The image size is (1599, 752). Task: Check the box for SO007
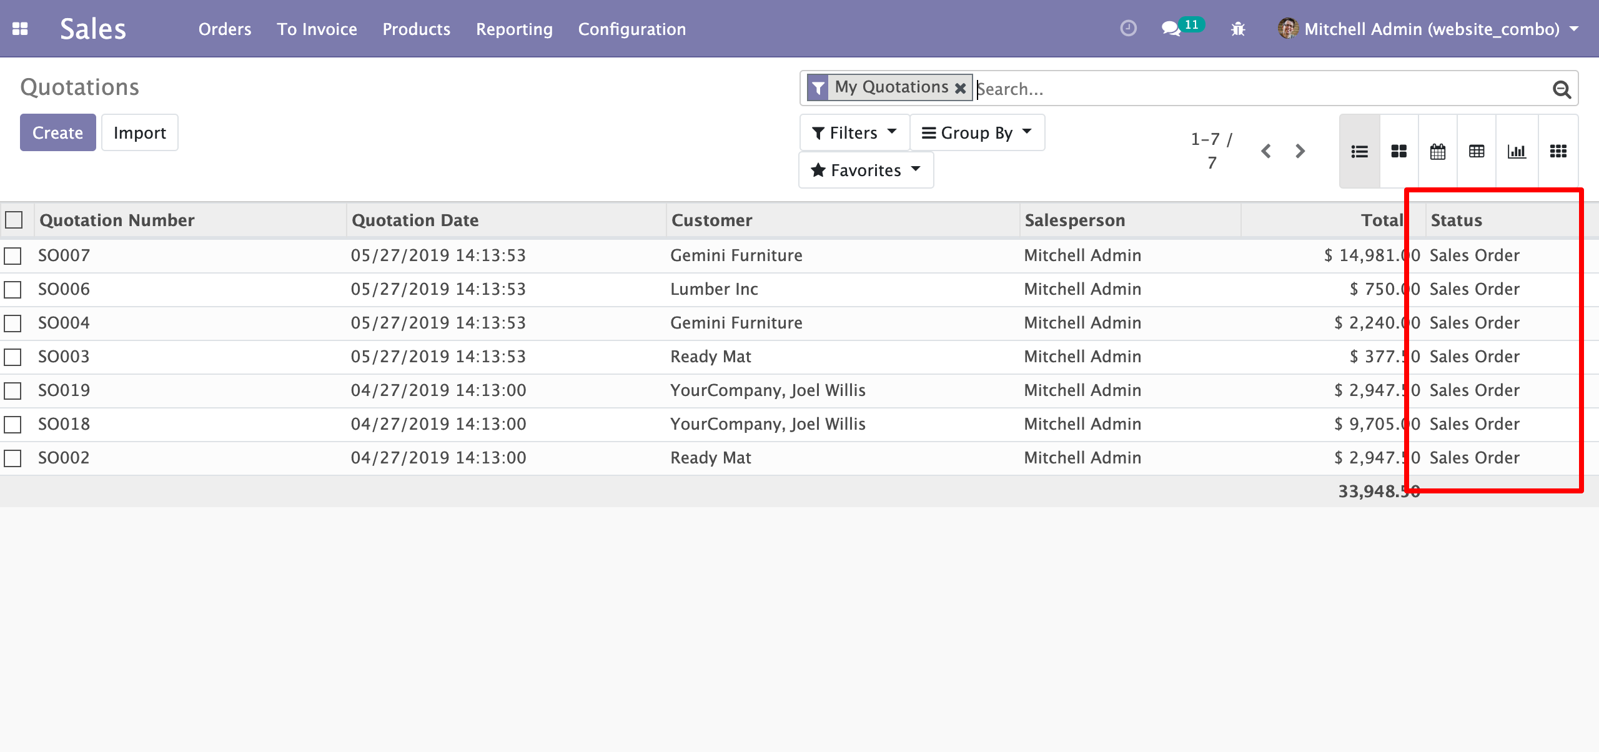(x=12, y=255)
